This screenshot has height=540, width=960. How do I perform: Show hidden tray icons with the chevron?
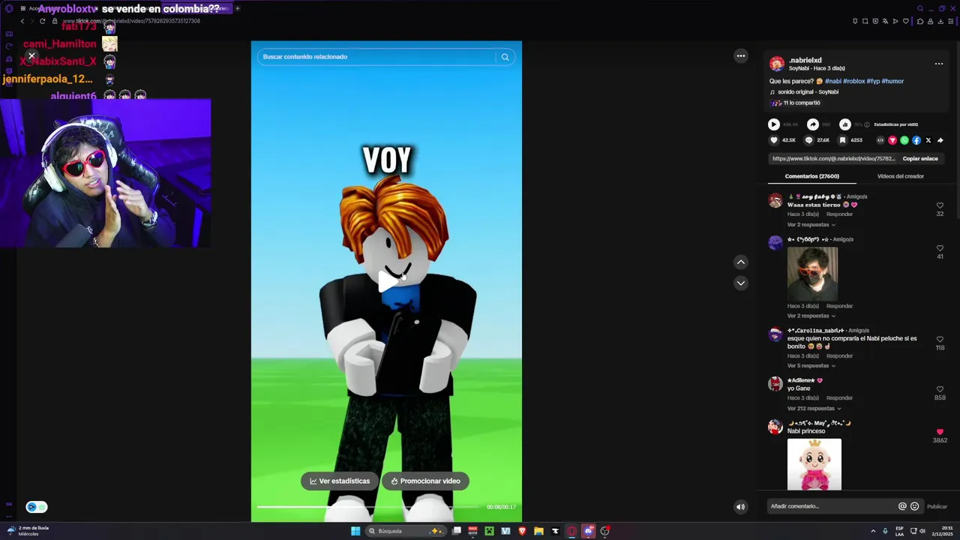click(x=873, y=531)
